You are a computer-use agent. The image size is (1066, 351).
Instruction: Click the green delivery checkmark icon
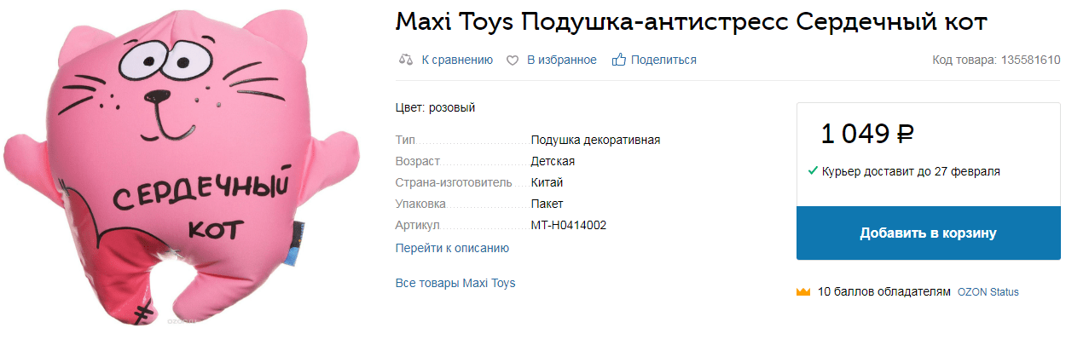(x=813, y=170)
